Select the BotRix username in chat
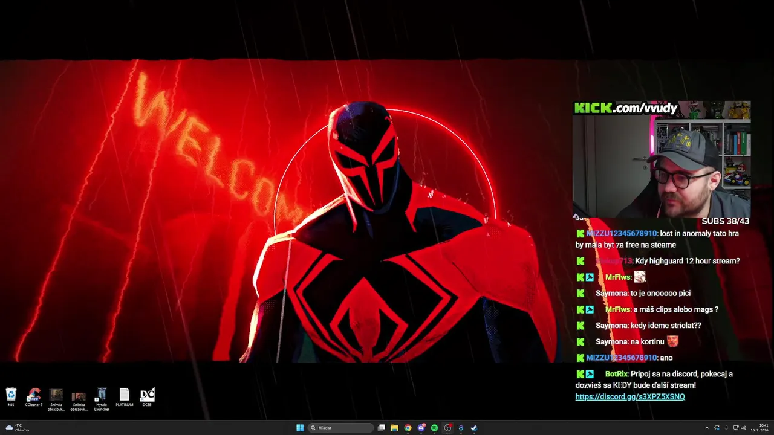 [x=616, y=374]
